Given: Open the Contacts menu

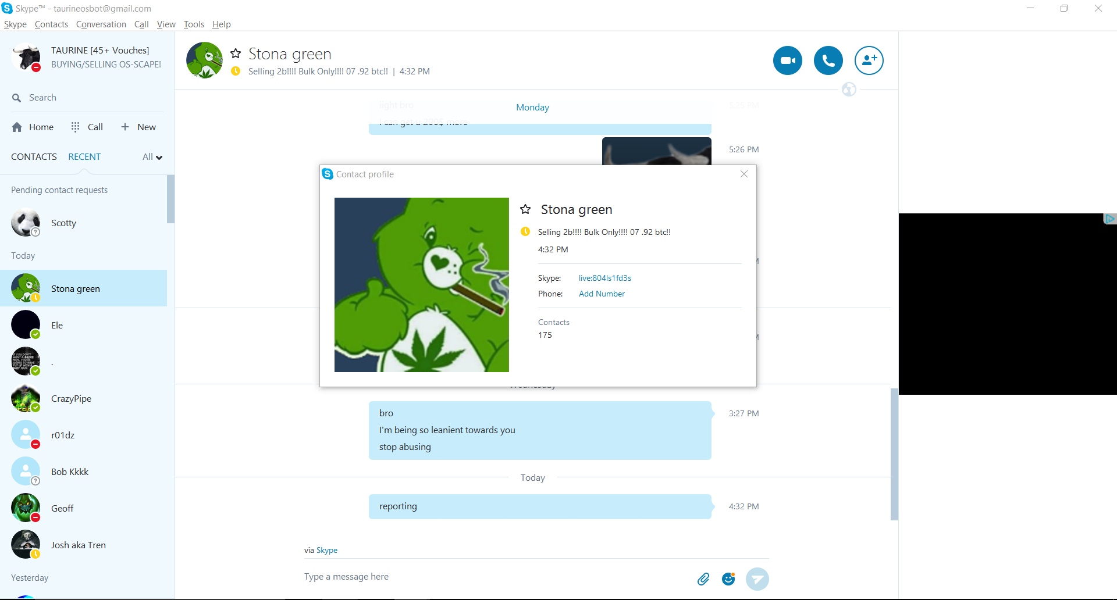Looking at the screenshot, I should click(51, 24).
